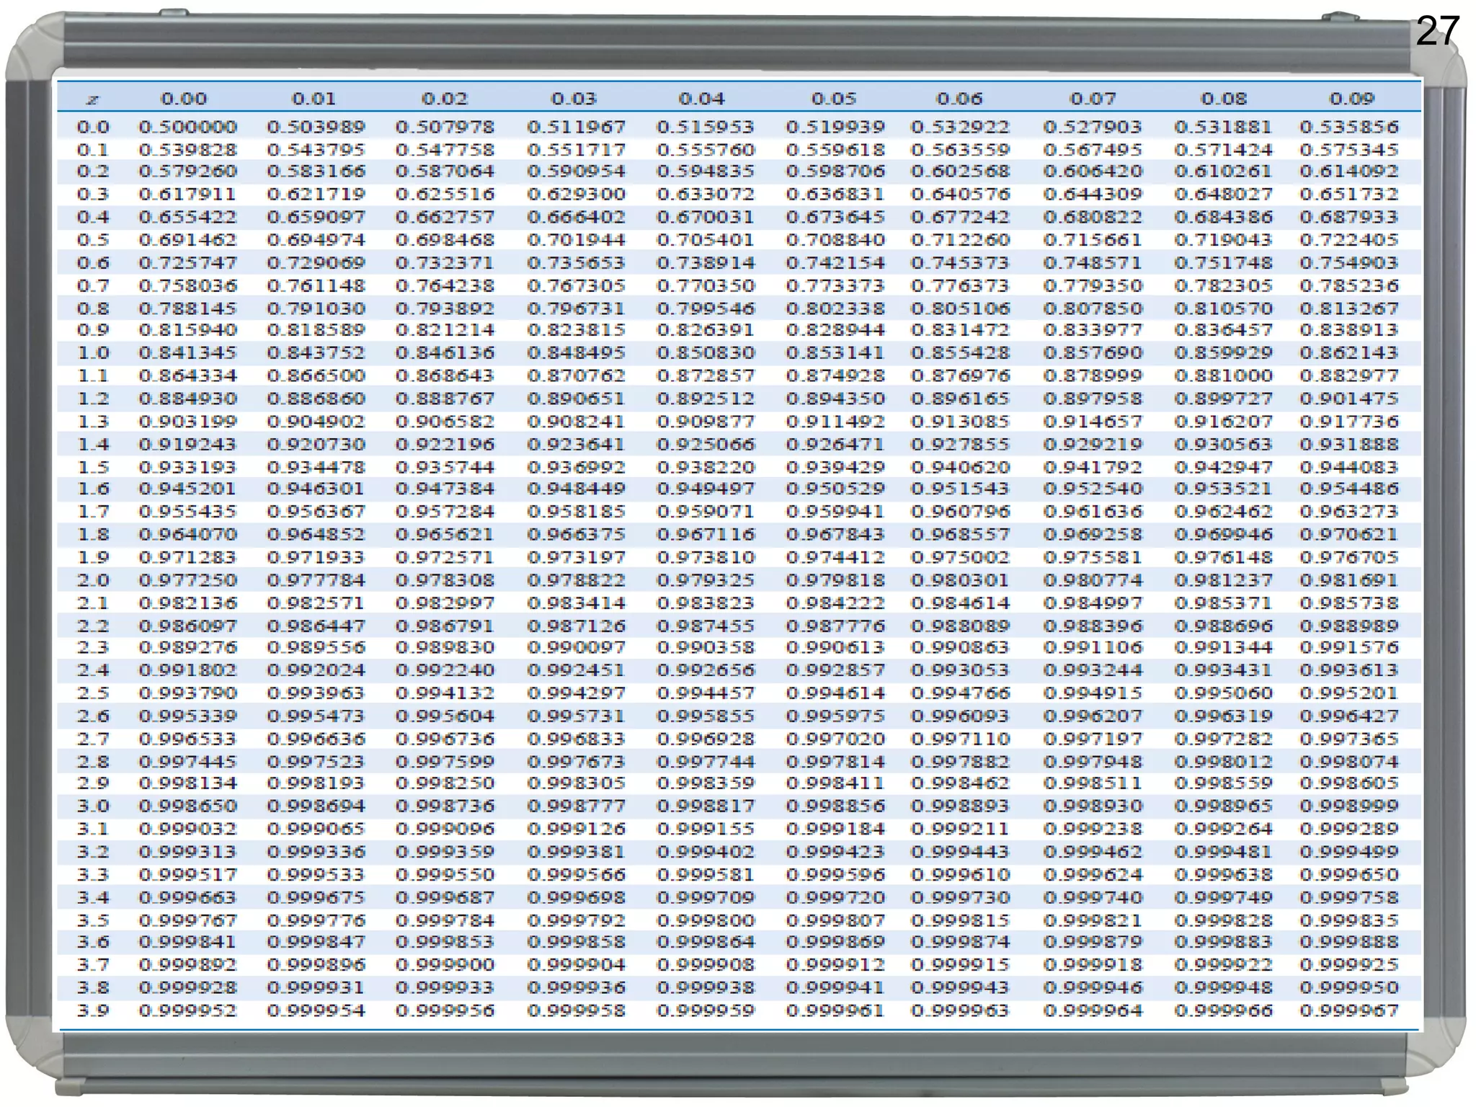Click the slide number 27 label
The height and width of the screenshot is (1107, 1476).
(1437, 31)
